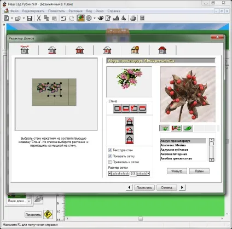The image size is (232, 229).
Task: Enable the Привязать к сетке checkbox
Action: click(110, 162)
